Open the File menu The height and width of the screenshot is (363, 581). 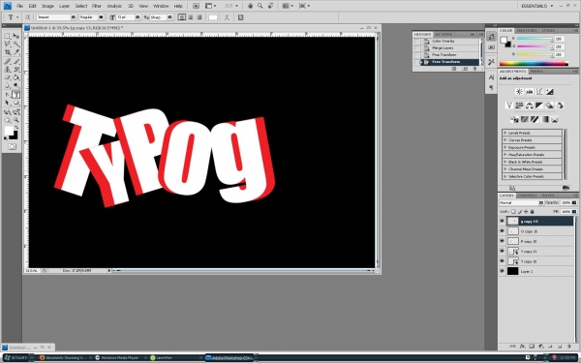tap(20, 6)
